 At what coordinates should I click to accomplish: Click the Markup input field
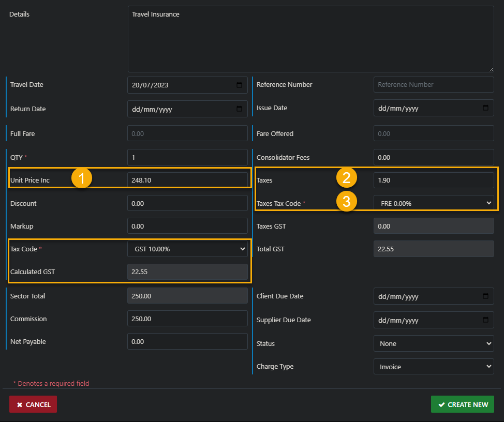pyautogui.click(x=187, y=226)
